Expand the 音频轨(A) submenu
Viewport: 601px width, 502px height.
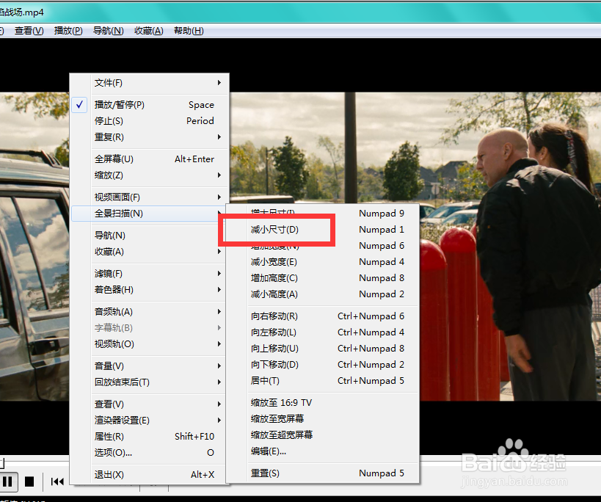(x=150, y=312)
